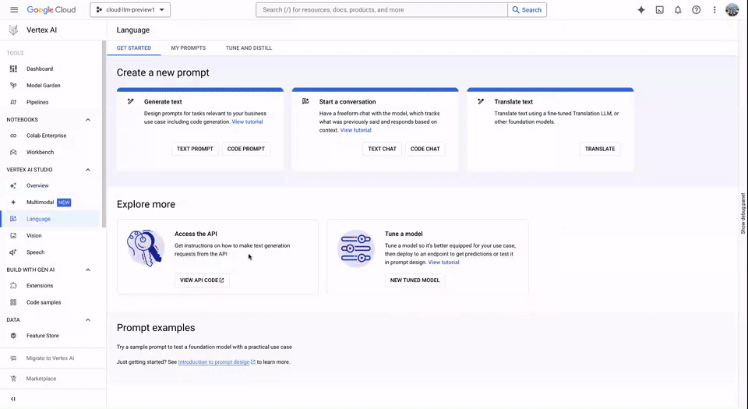Open the three-dot settings menu
748x409 pixels.
[714, 9]
